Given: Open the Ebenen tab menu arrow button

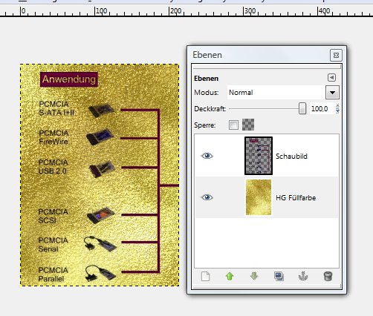Looking at the screenshot, I should [331, 78].
